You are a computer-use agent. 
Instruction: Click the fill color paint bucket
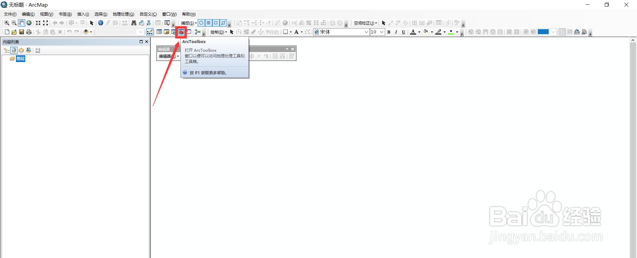point(426,32)
